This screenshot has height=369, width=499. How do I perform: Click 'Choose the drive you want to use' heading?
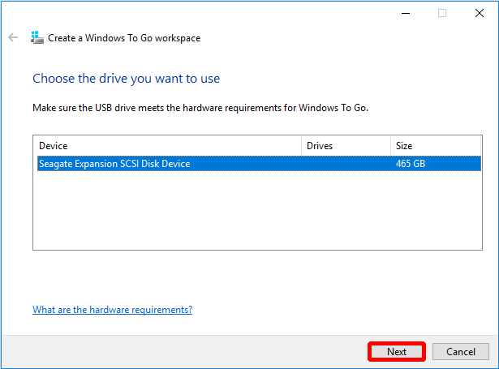coord(126,79)
